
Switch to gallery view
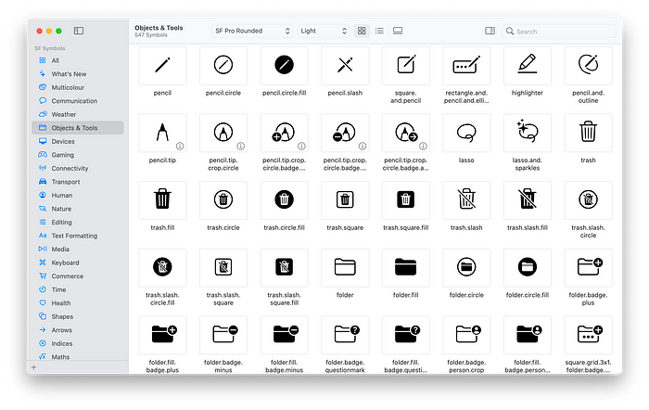click(398, 31)
